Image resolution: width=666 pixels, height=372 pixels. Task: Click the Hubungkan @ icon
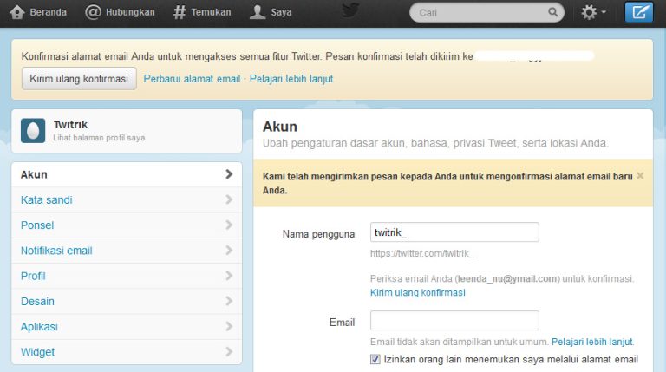(x=93, y=12)
